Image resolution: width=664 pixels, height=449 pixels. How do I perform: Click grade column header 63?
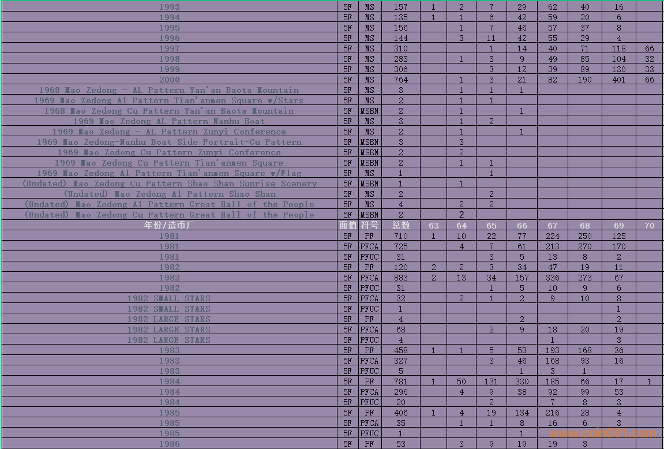tap(433, 226)
